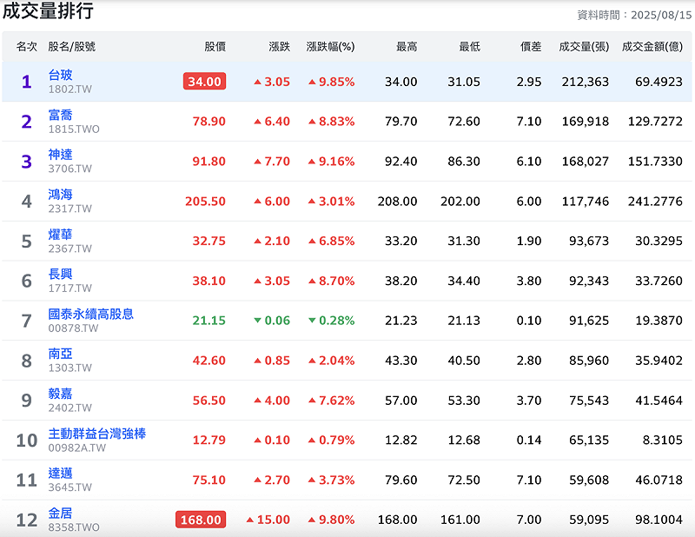
Task: Open the 長興 stock link
Action: 60,274
